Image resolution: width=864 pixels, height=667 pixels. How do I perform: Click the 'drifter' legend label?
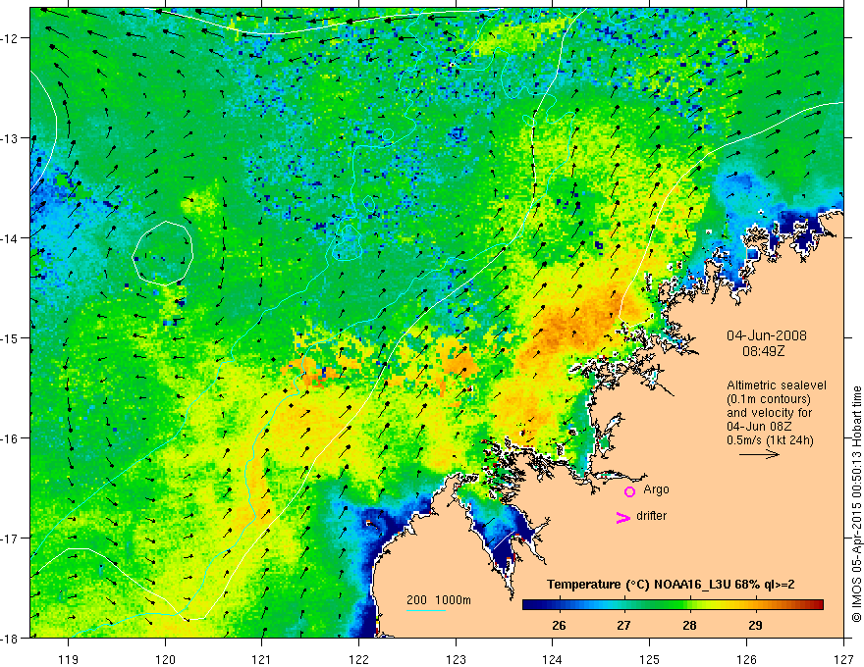click(651, 516)
